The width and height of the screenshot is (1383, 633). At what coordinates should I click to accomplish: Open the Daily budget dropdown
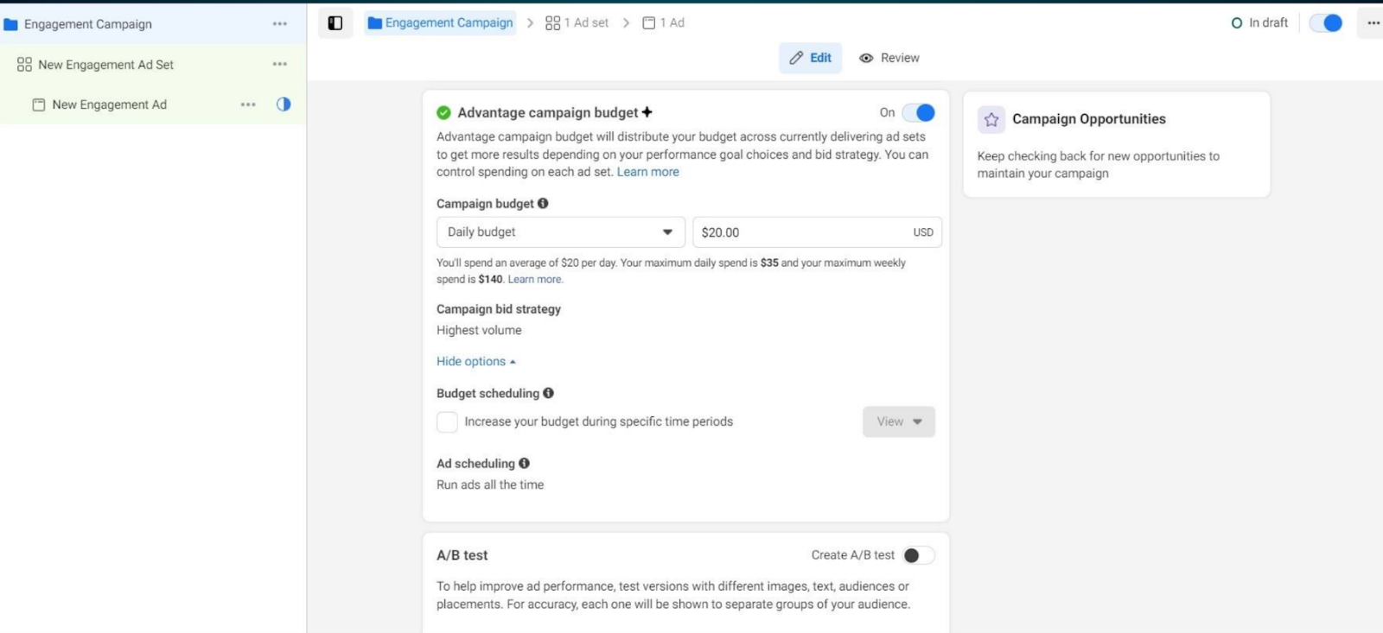coord(560,232)
